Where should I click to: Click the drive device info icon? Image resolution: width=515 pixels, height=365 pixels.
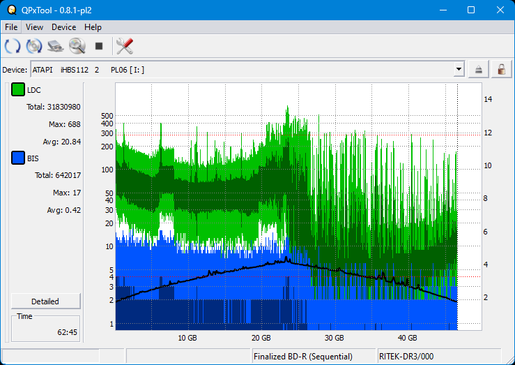[x=56, y=47]
